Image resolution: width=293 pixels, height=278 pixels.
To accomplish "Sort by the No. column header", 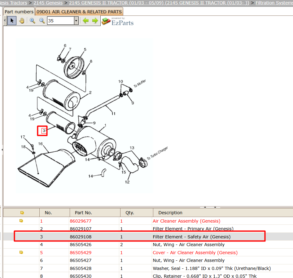I will [55, 213].
